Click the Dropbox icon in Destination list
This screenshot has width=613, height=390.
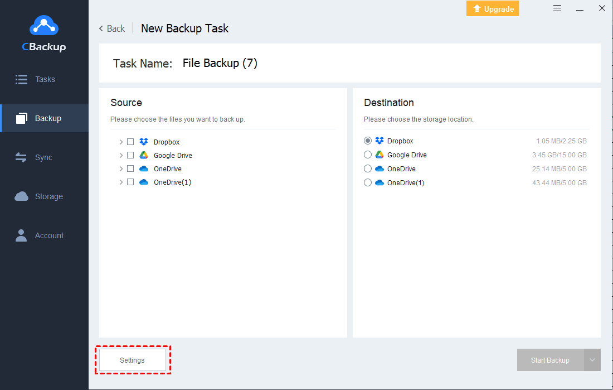[x=380, y=141]
